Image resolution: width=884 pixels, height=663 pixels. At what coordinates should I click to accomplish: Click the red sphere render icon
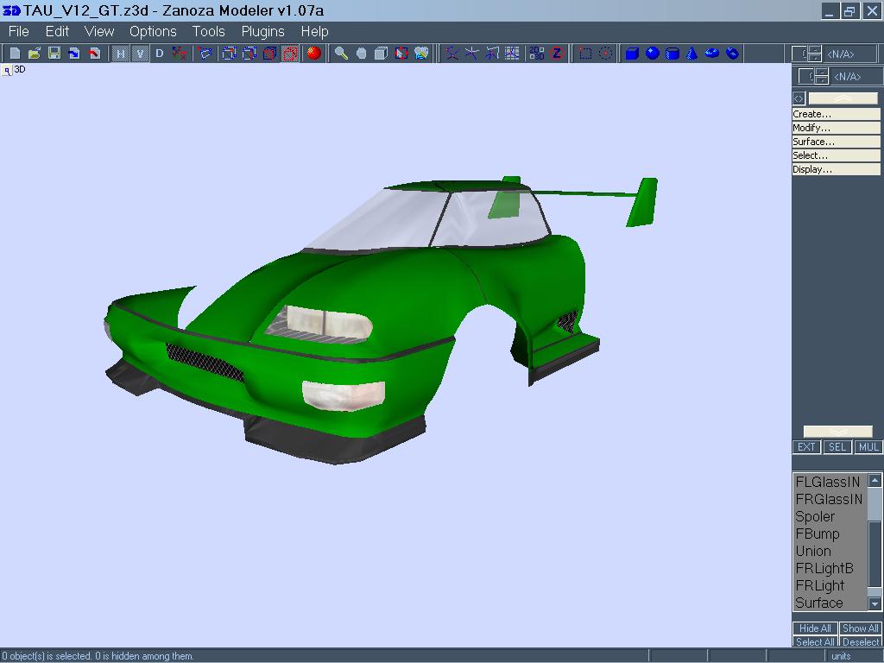314,54
